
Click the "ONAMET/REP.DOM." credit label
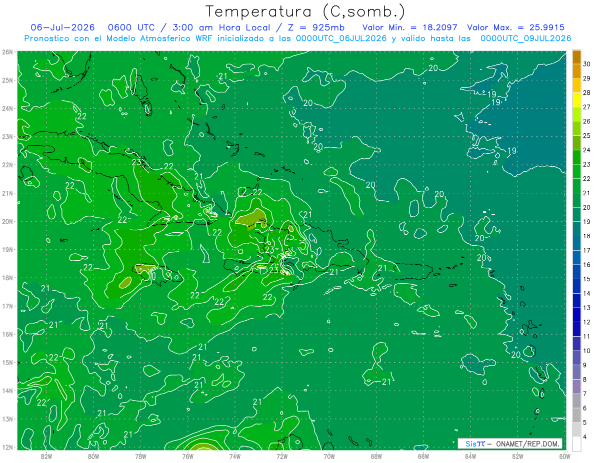528,444
